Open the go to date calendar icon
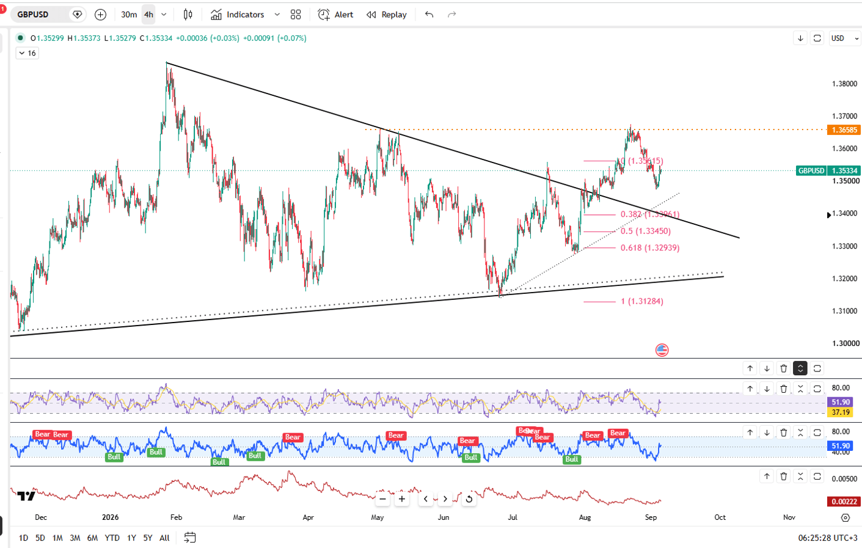 click(190, 538)
